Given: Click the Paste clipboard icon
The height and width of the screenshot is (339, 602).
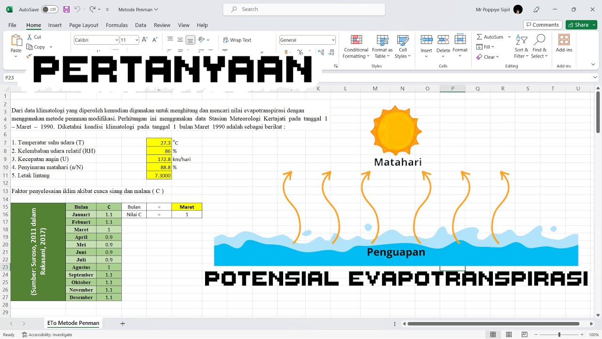Looking at the screenshot, I should pos(16,40).
